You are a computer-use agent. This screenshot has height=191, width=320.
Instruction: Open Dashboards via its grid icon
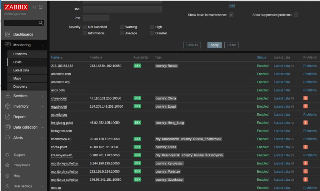(8, 34)
